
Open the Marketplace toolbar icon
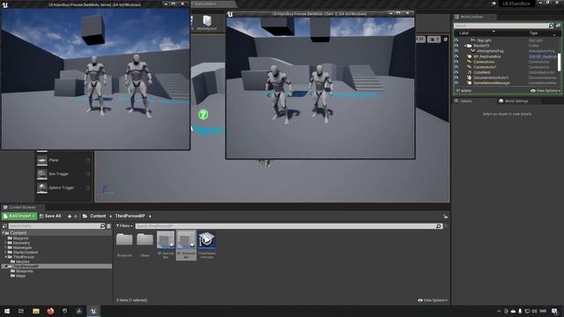207,22
